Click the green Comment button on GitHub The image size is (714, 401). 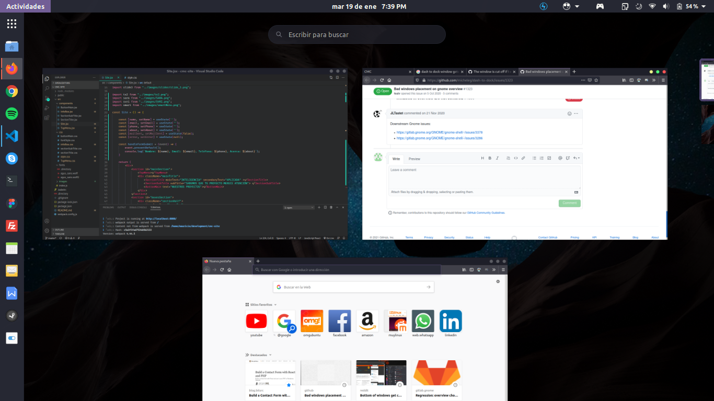[570, 203]
